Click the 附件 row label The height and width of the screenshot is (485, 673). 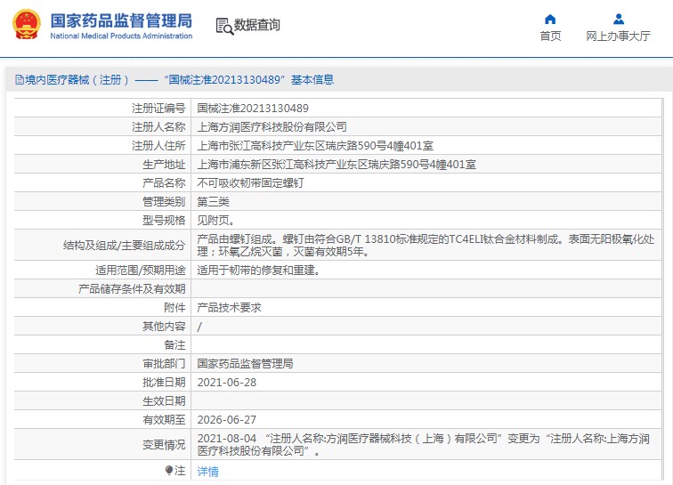point(174,308)
